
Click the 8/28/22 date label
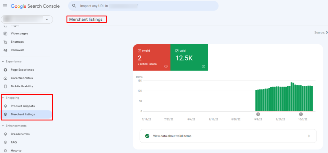point(236,120)
